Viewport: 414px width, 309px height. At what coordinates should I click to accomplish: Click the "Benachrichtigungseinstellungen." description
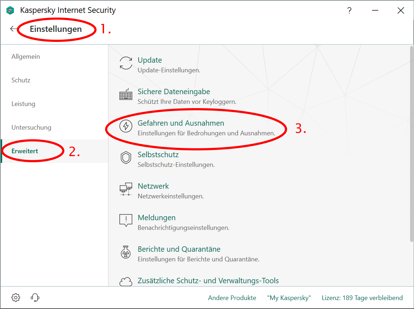click(x=183, y=228)
